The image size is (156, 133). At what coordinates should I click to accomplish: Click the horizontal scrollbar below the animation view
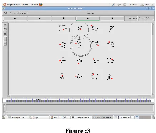[80, 96]
